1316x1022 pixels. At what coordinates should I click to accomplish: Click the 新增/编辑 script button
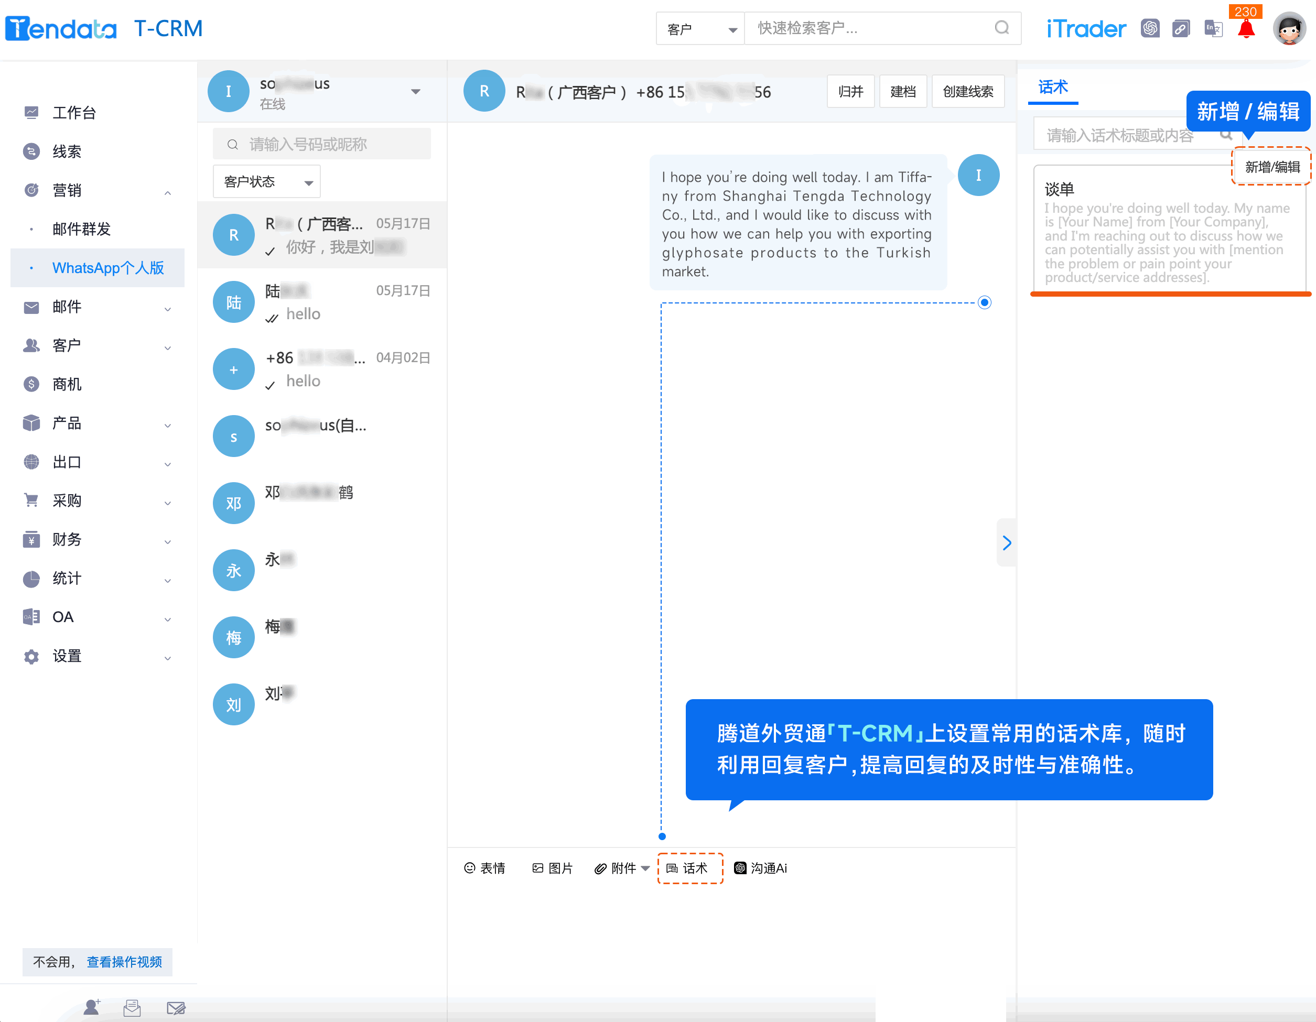(1271, 167)
